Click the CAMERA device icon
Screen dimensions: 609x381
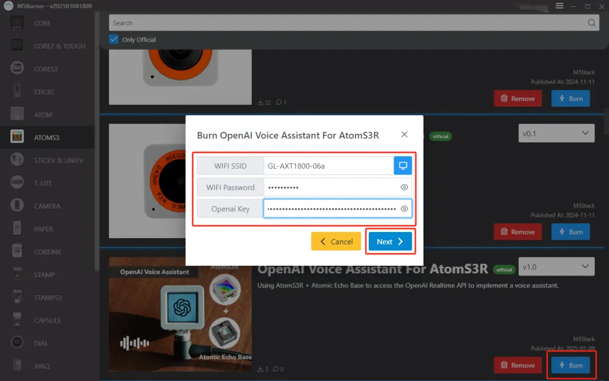tap(17, 205)
